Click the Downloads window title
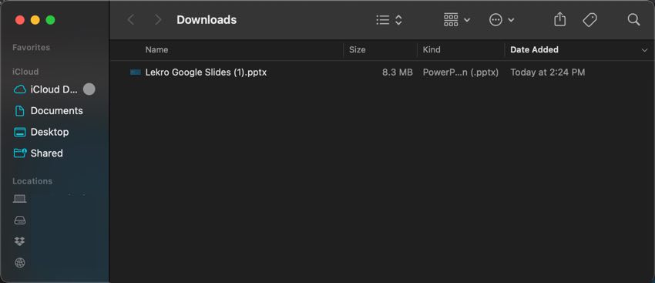The height and width of the screenshot is (283, 655). (x=207, y=19)
